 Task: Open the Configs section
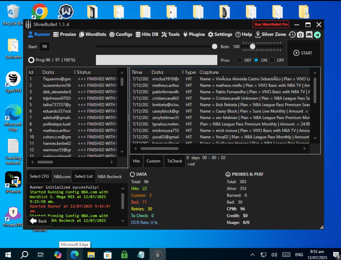(121, 34)
